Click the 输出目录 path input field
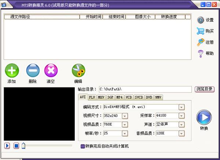 145,89
